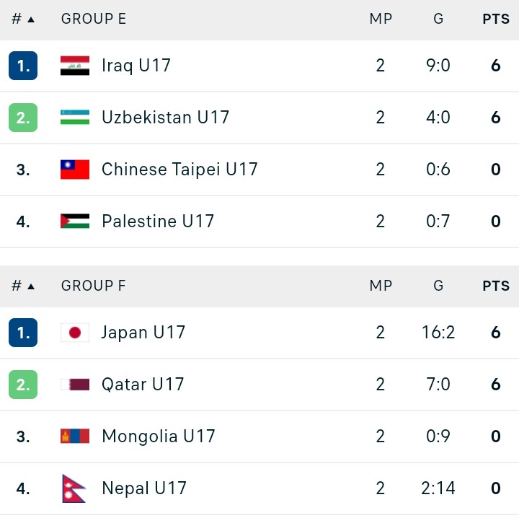The height and width of the screenshot is (518, 519).
Task: Click the Mongolia U17 flag icon
Action: pyautogui.click(x=75, y=436)
